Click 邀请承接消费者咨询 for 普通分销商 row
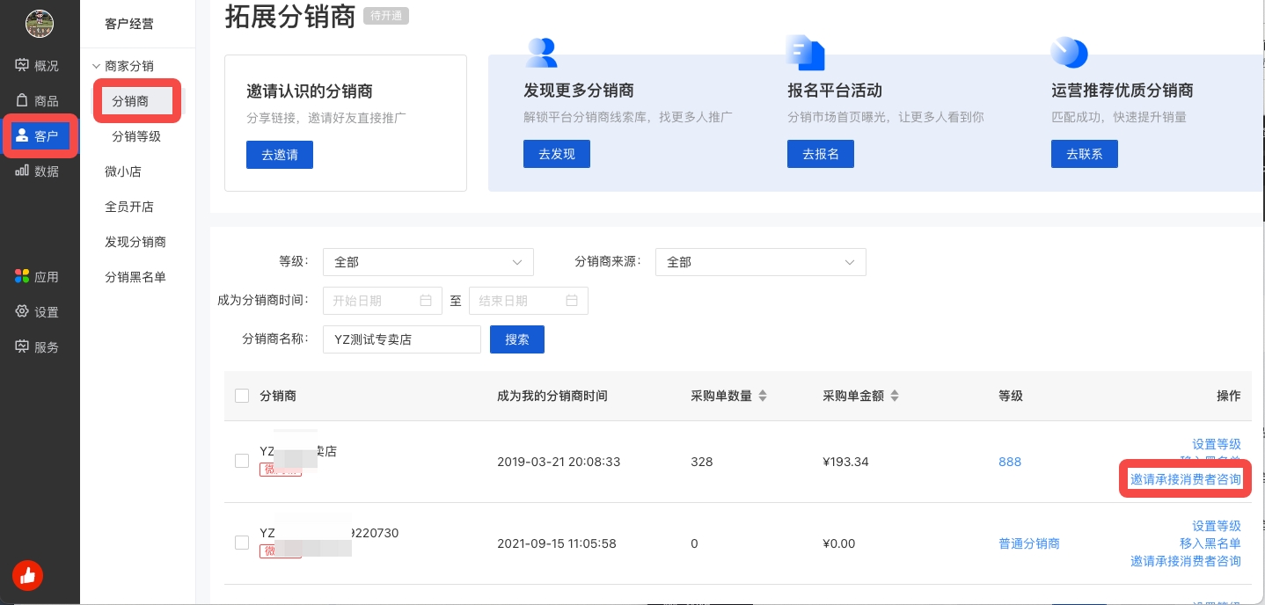 (1185, 561)
